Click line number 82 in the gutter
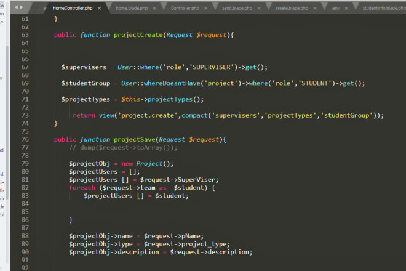 tap(25, 187)
